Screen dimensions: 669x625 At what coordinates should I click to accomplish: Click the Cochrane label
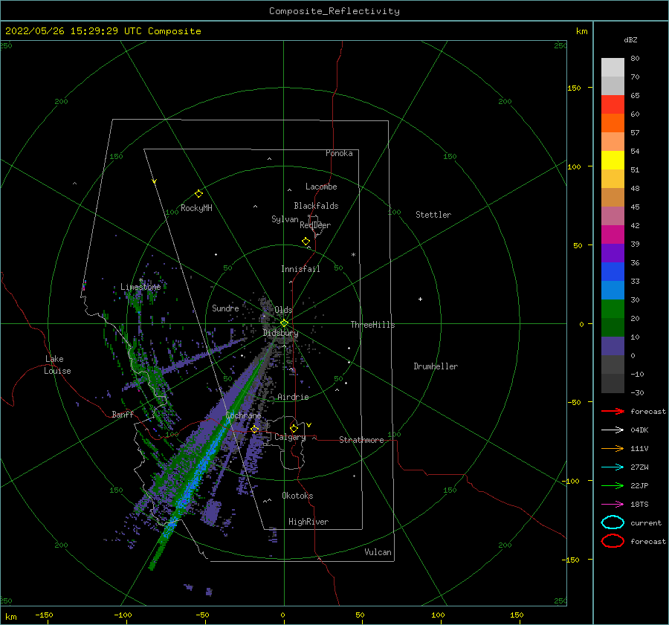(x=243, y=415)
